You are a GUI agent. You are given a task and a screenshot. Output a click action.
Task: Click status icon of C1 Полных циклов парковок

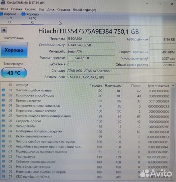pyautogui.click(x=3, y=151)
